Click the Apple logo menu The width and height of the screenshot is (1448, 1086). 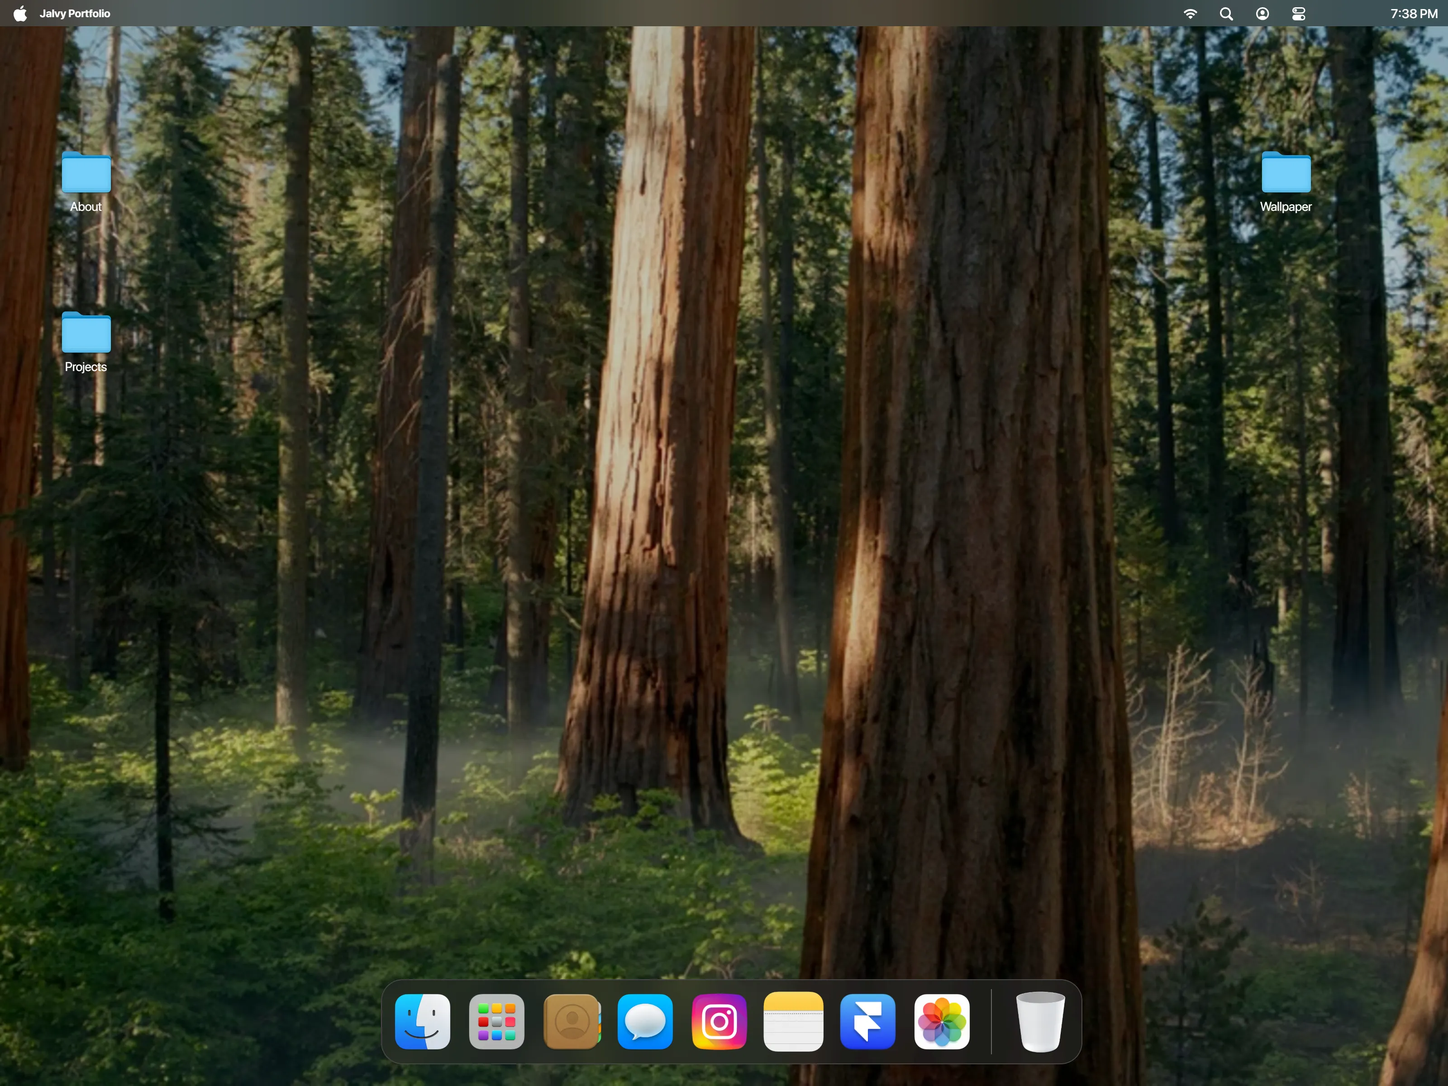(x=20, y=13)
